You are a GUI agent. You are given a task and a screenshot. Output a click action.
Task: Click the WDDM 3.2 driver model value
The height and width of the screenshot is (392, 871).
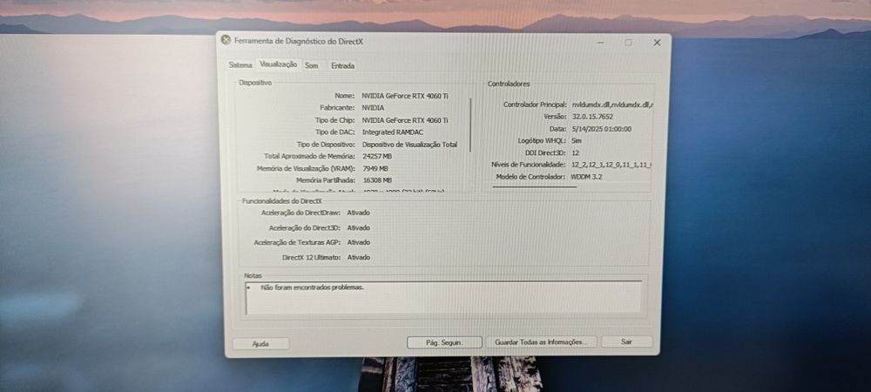(x=586, y=177)
